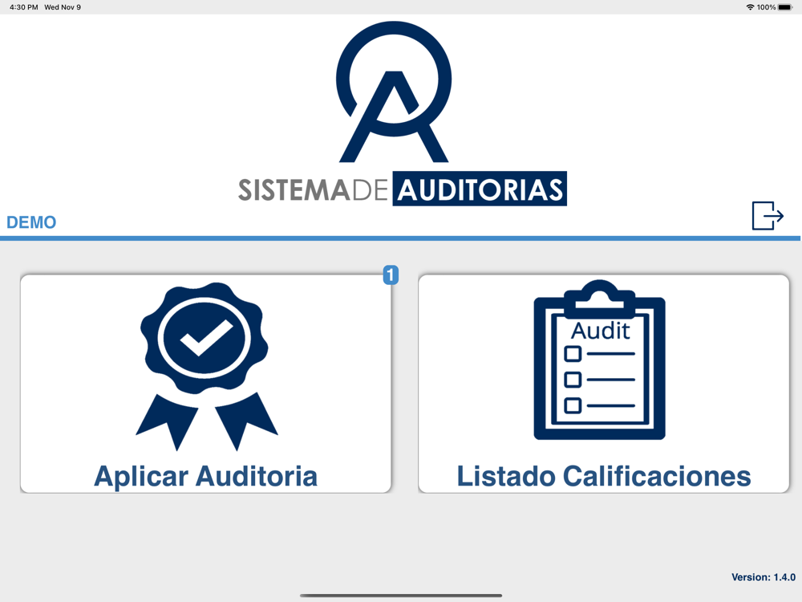Select the Aplicar Auditoria label

[205, 476]
